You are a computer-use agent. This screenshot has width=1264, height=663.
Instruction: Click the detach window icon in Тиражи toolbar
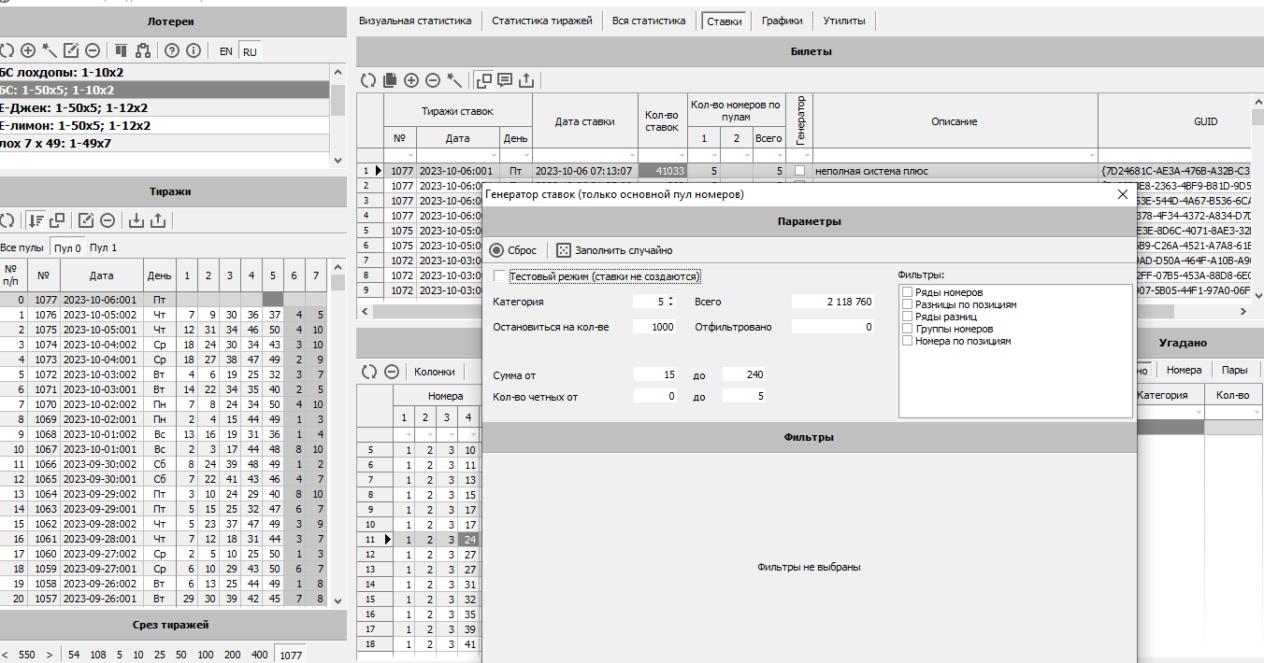(57, 221)
